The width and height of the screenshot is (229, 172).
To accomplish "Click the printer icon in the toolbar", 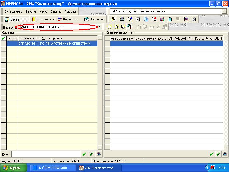I will tap(122, 19).
